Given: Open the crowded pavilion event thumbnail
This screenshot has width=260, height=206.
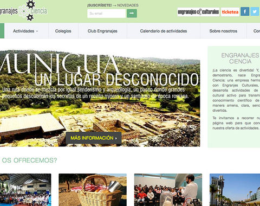Looking at the screenshot, I should click(25, 190).
